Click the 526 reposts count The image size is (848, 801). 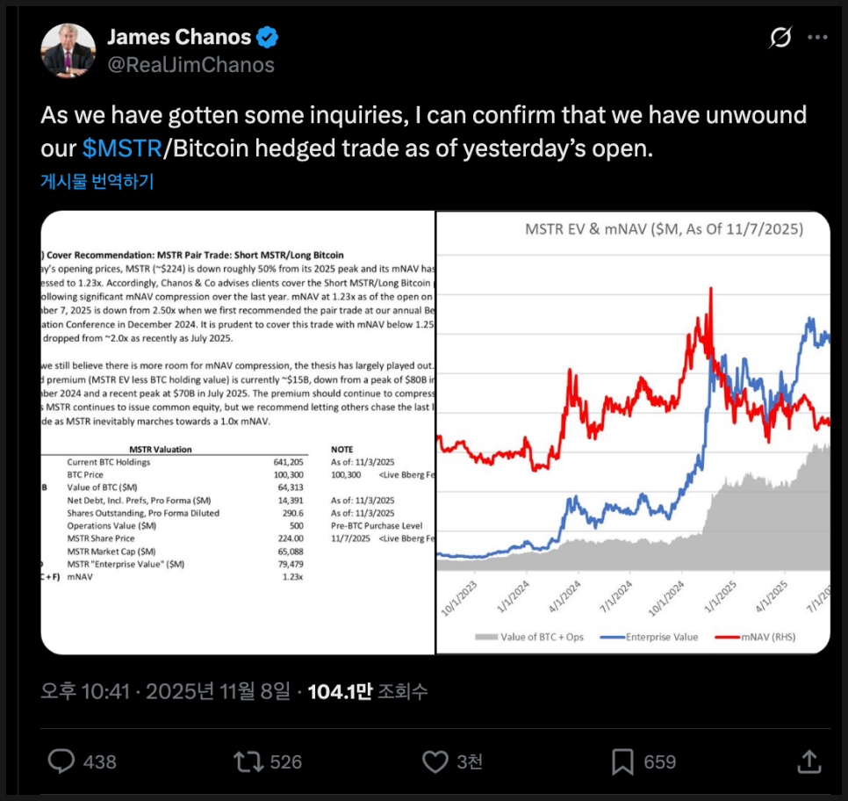point(286,761)
